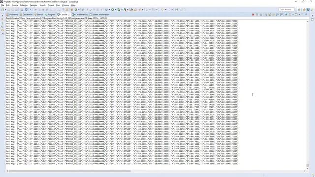Switch to the Call Hierarchy tab
Screen dimensions: 315x177
click(80, 14)
